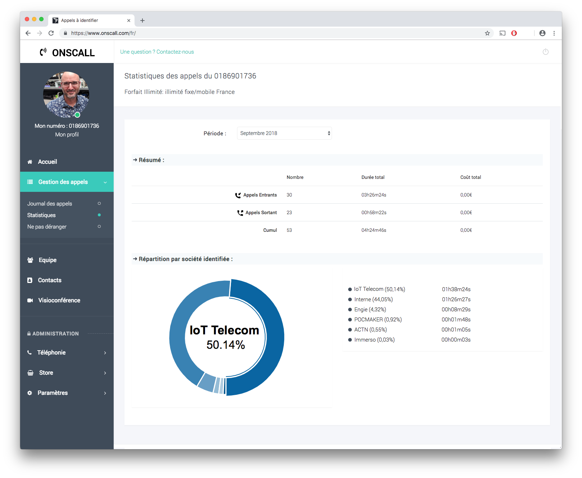
Task: Click the Visioconférence camera icon
Action: [x=30, y=300]
